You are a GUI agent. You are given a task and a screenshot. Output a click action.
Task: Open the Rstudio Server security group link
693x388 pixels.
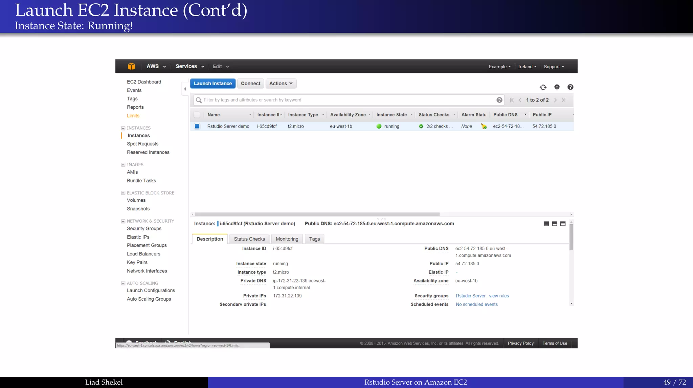[471, 296]
